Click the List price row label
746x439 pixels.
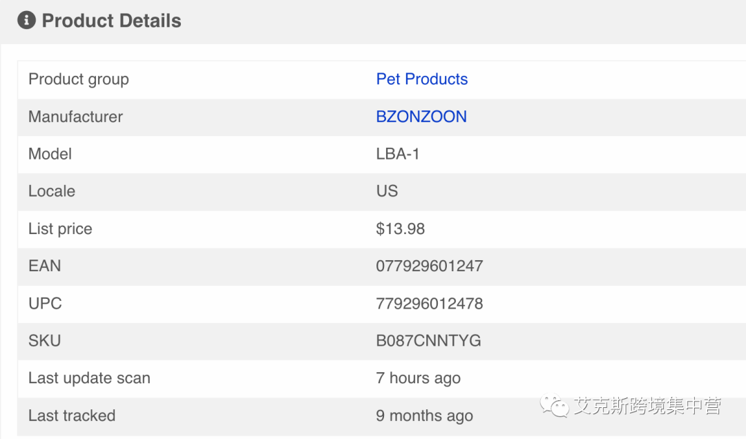pos(60,228)
